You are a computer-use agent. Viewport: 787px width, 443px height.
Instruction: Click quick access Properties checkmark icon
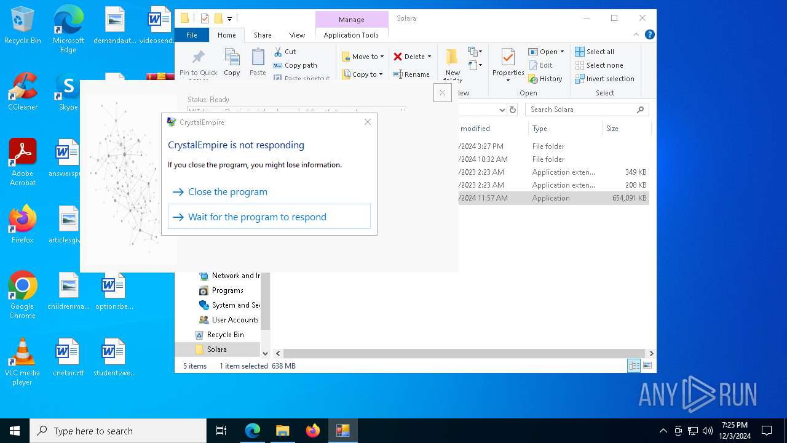click(205, 18)
